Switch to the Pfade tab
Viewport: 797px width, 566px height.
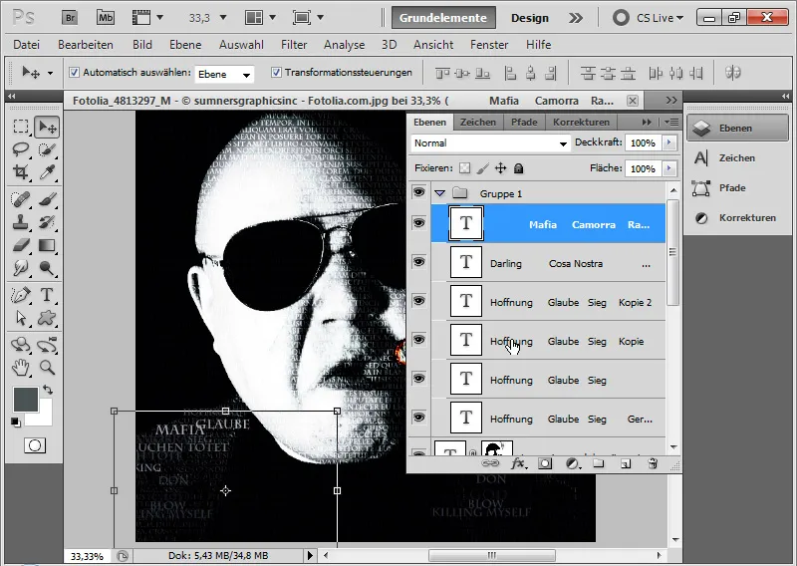tap(524, 122)
